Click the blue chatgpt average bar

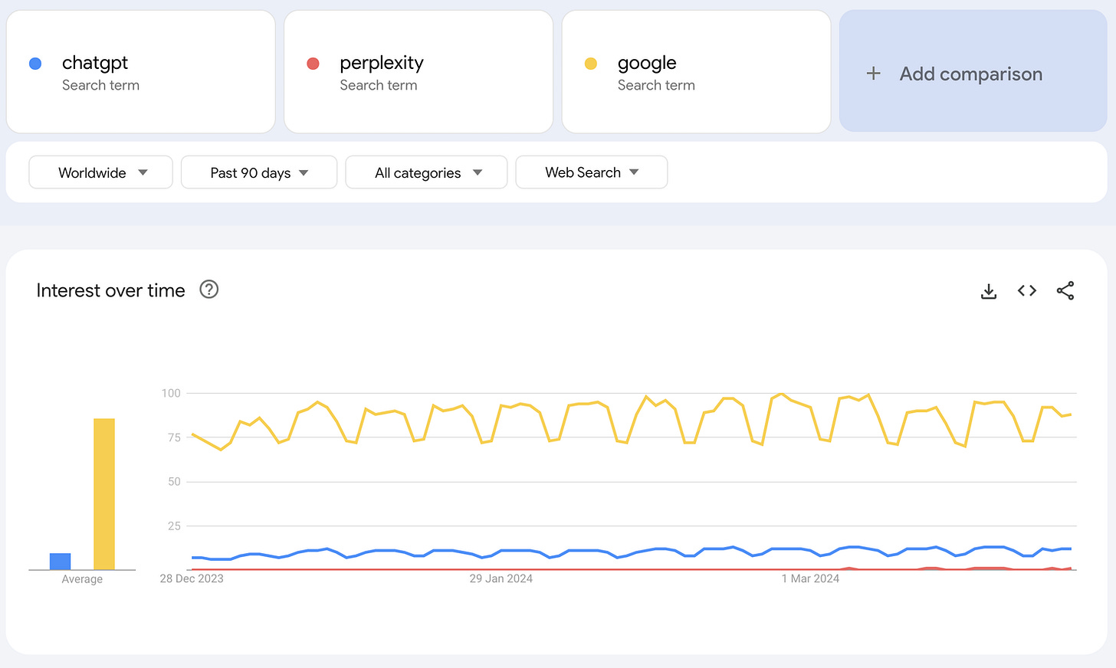pyautogui.click(x=60, y=562)
